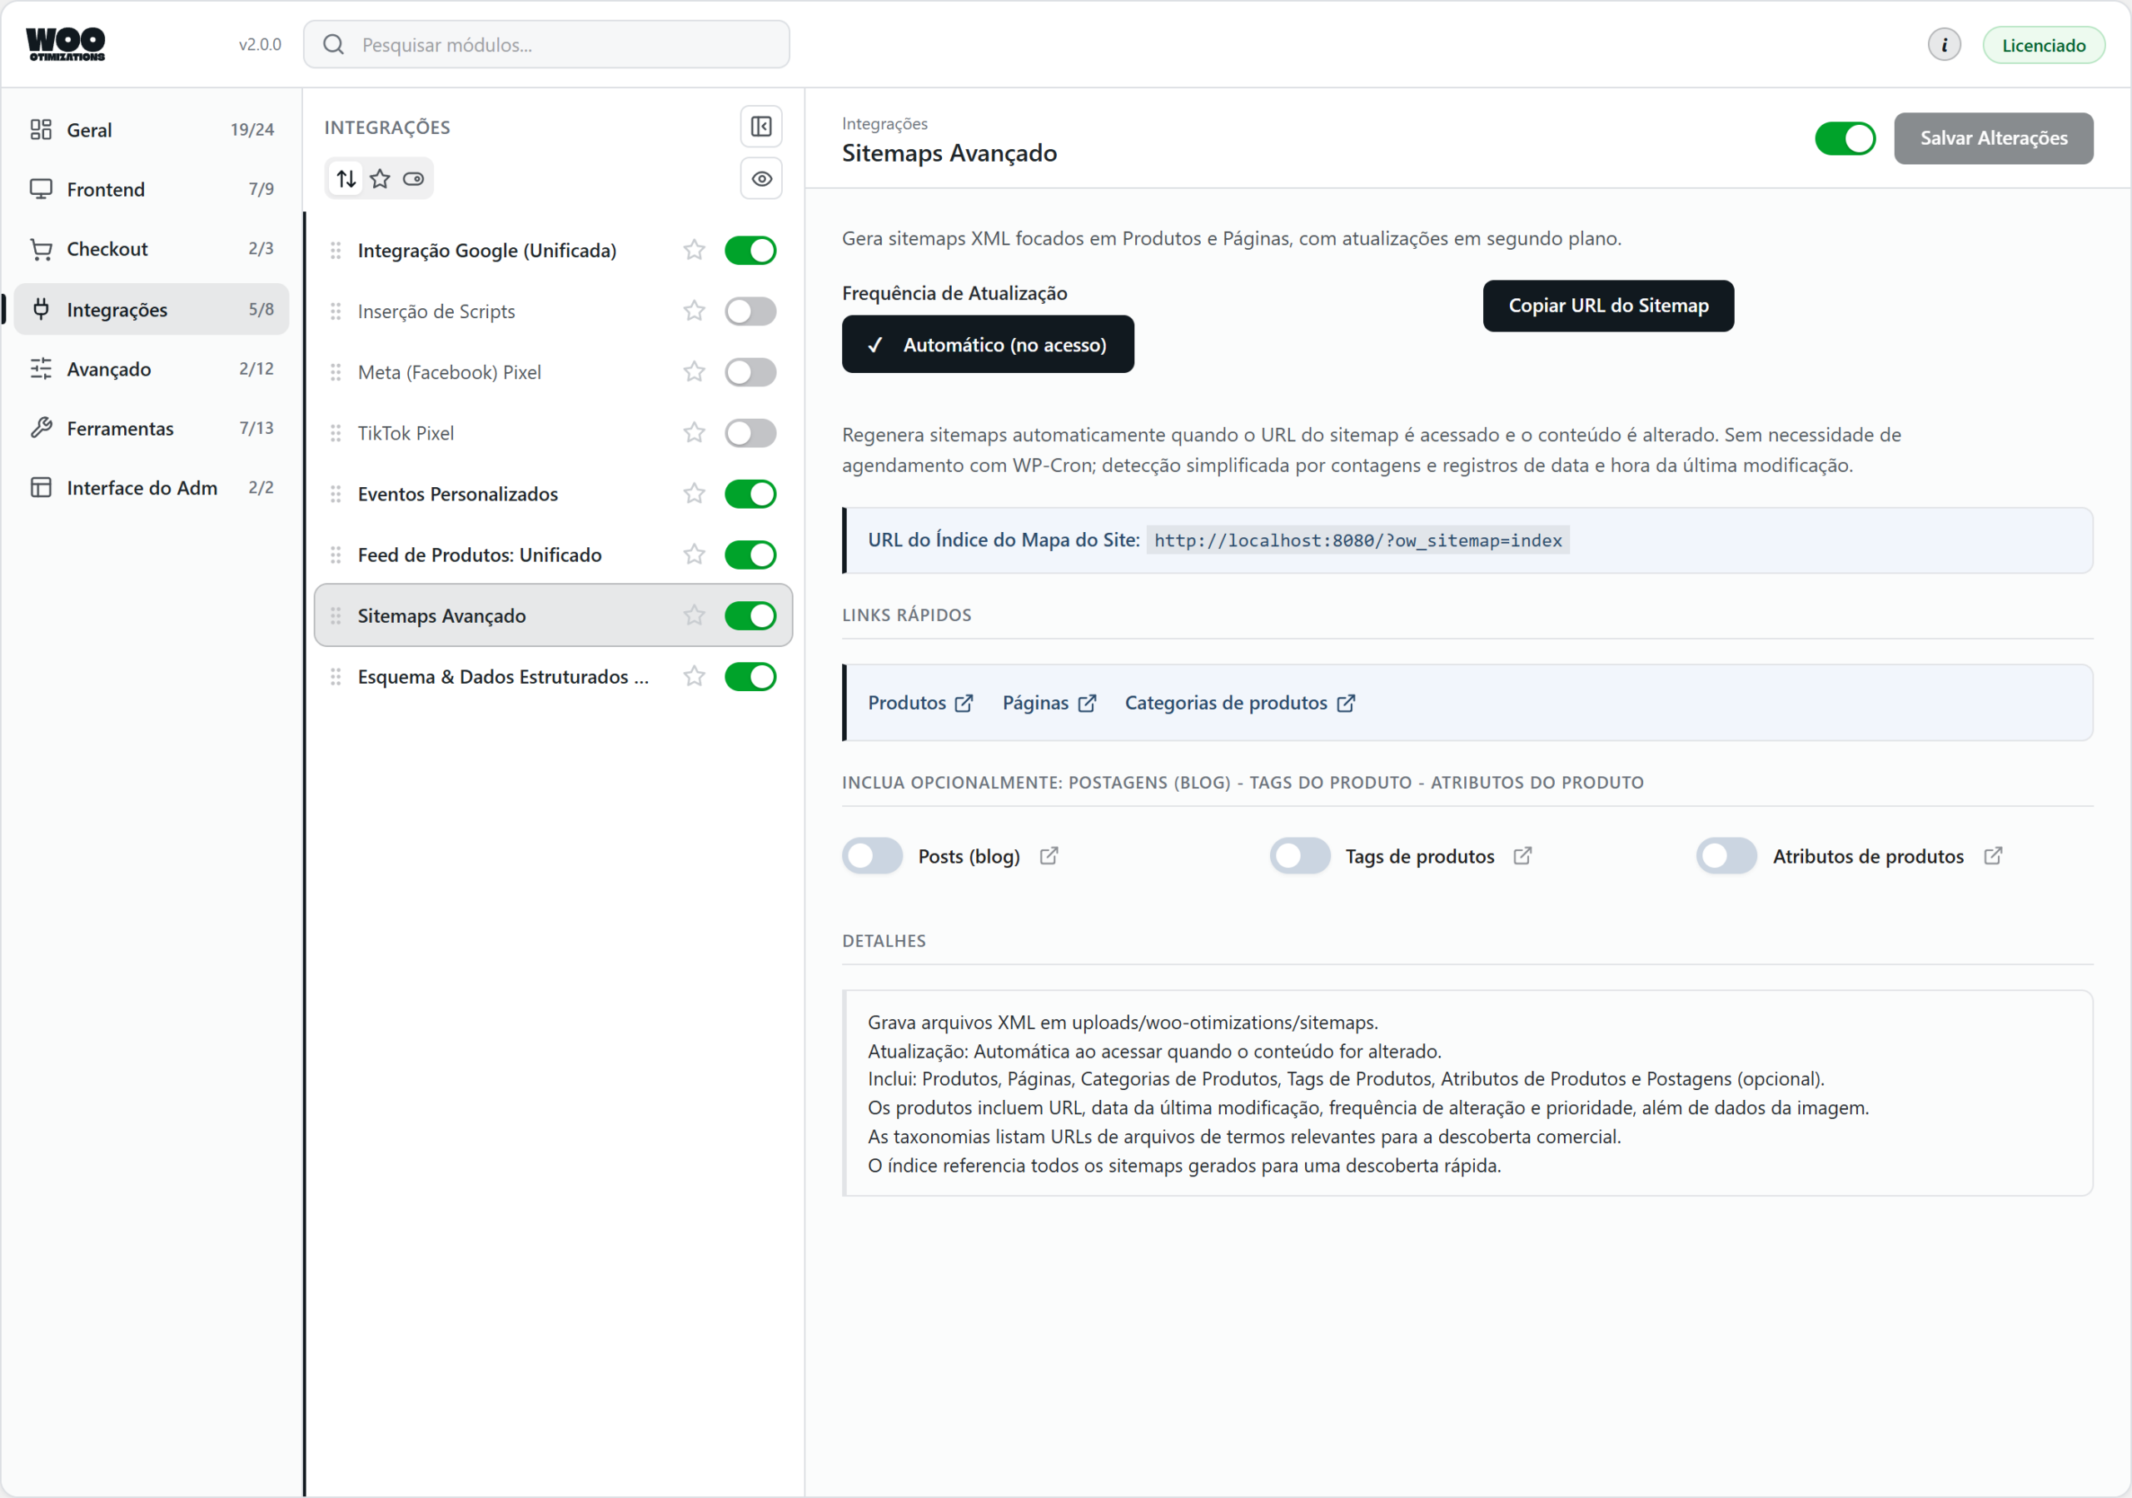Enable Posts (blog) sitemap toggle
This screenshot has height=1498, width=2132.
pyautogui.click(x=872, y=856)
